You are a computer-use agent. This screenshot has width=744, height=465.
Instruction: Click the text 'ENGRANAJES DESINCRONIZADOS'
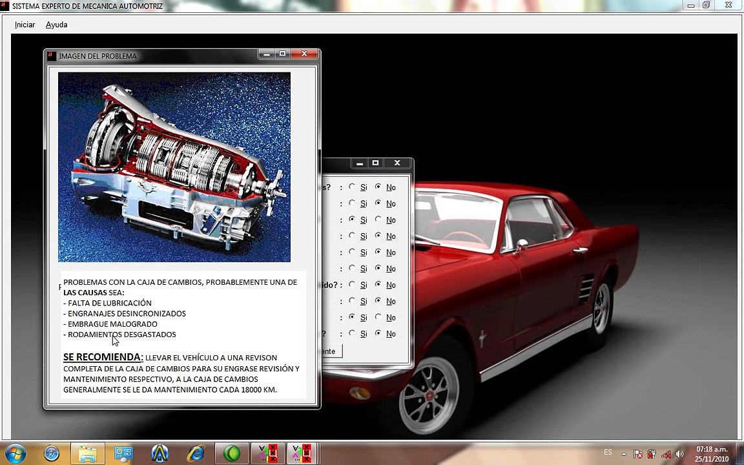127,313
